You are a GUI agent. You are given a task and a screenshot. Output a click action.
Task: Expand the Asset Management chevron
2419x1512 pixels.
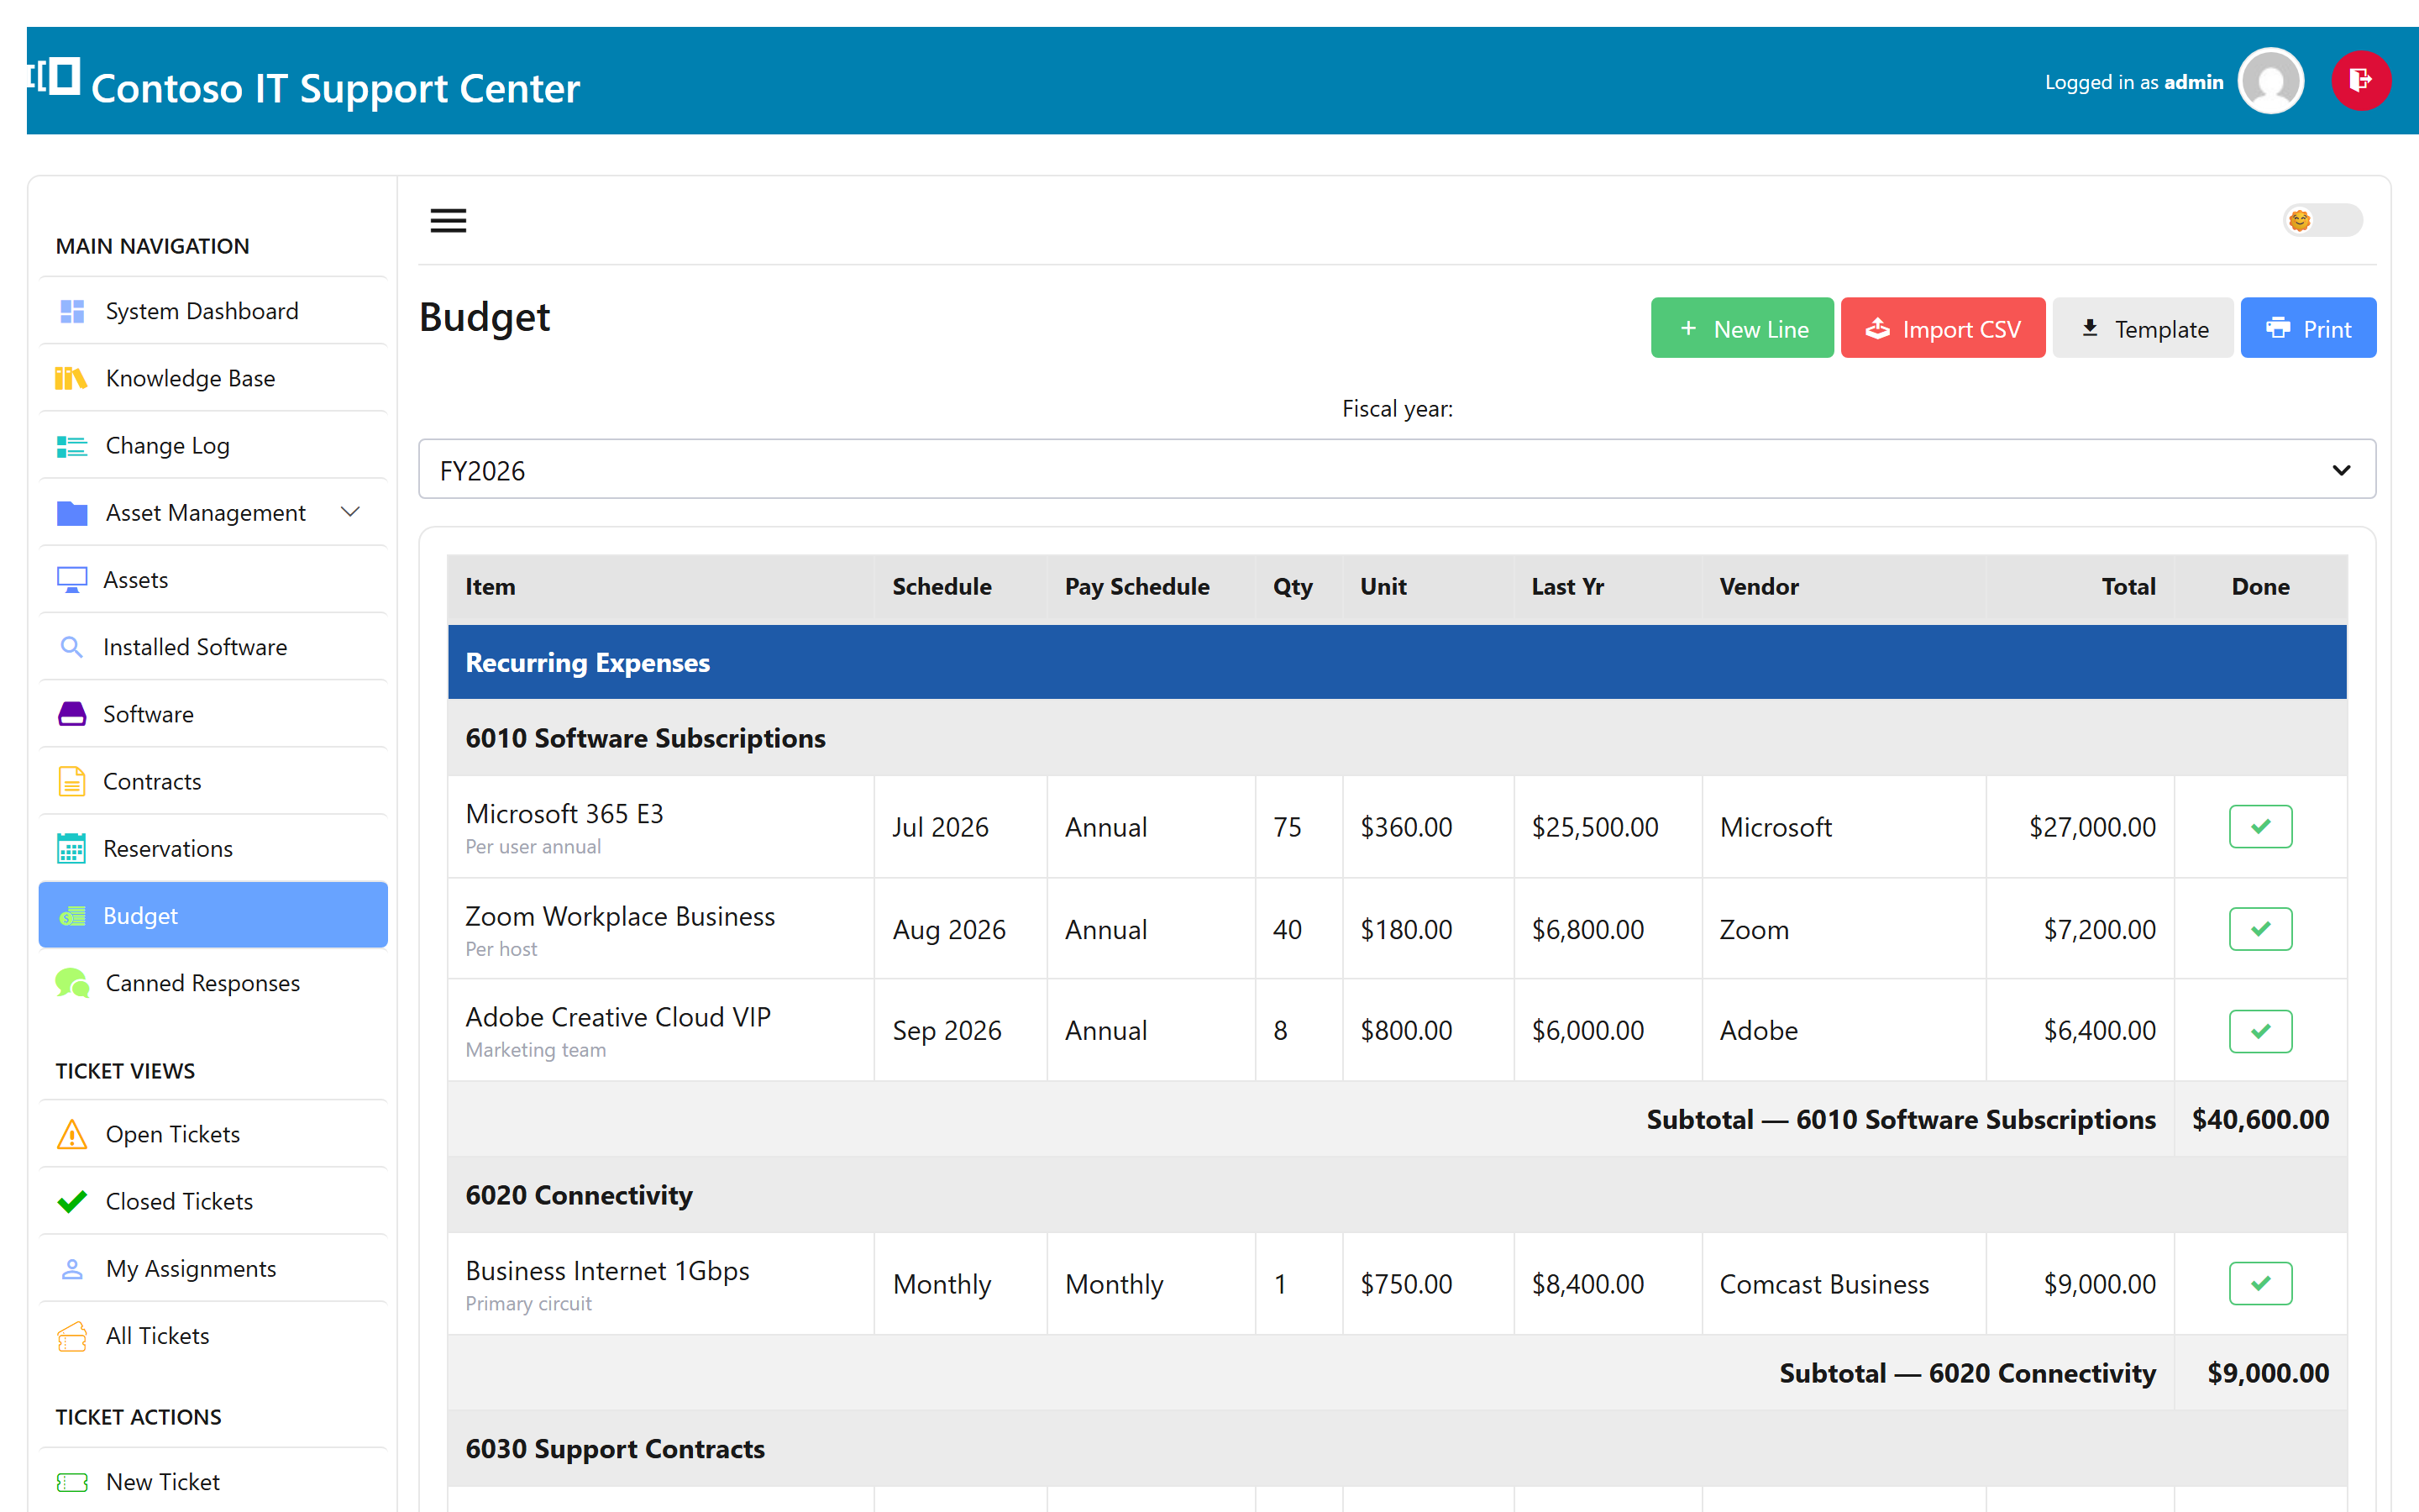(x=350, y=512)
